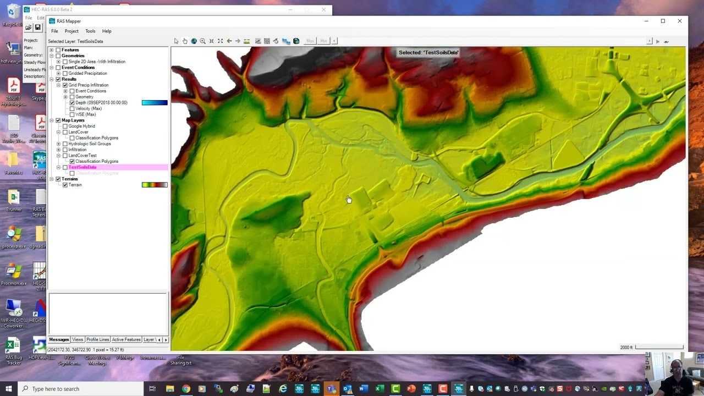The width and height of the screenshot is (704, 396).
Task: Switch to the Profile Lines tab
Action: point(97,340)
